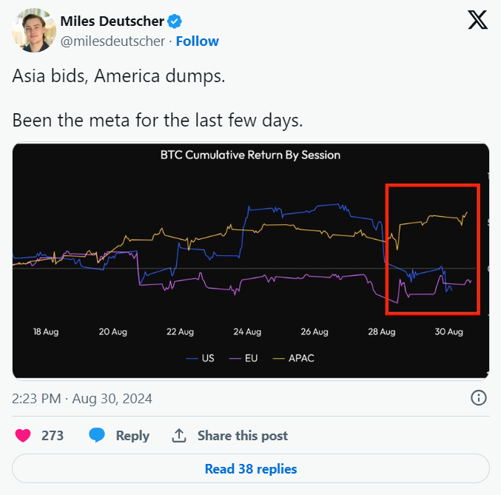501x495 pixels.
Task: Click the Reply text label
Action: [132, 436]
